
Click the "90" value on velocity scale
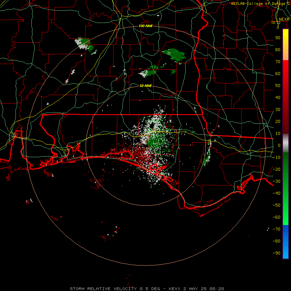(278, 38)
